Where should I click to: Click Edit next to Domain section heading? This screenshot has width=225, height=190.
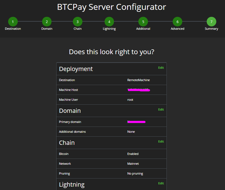coord(161,109)
